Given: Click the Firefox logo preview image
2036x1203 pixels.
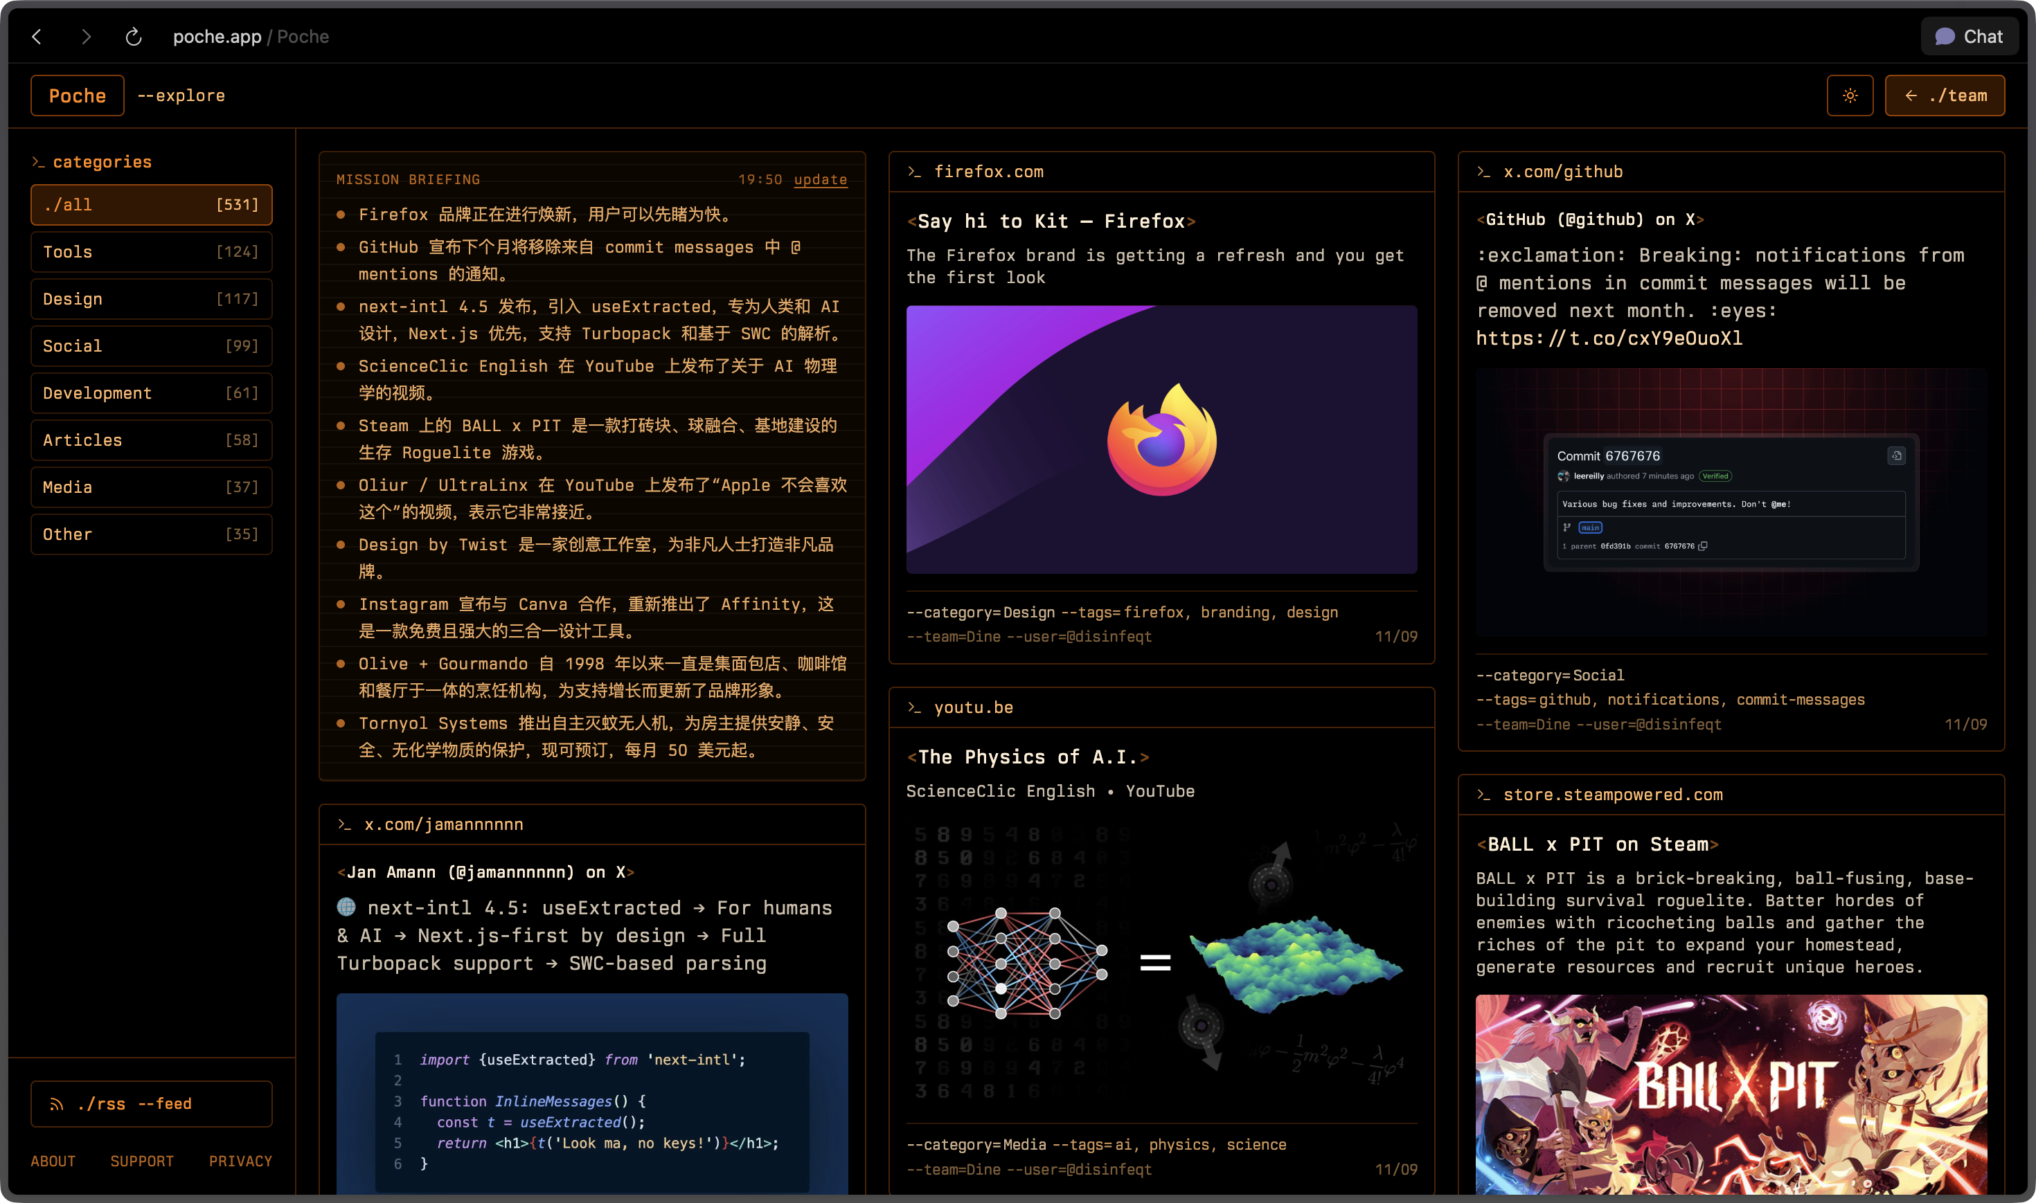Looking at the screenshot, I should pos(1161,440).
